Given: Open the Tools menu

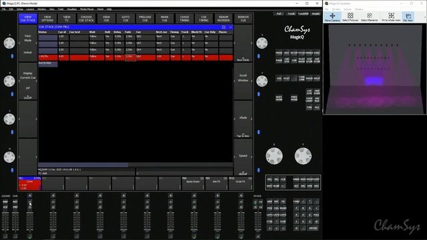Looking at the screenshot, I should point(61,9).
